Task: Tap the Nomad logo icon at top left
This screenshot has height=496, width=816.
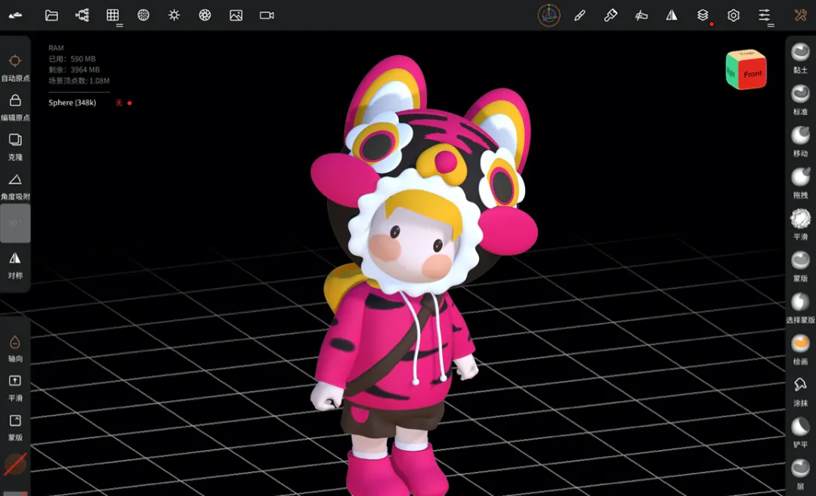Action: (15, 15)
